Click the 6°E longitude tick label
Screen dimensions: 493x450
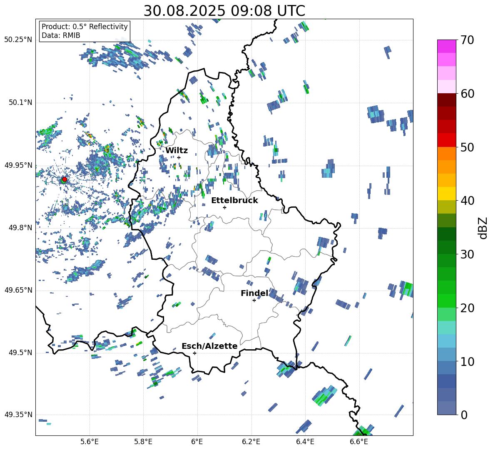[197, 442]
